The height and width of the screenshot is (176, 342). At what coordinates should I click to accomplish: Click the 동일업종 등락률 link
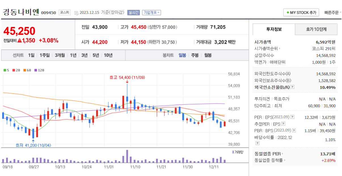point(269,160)
